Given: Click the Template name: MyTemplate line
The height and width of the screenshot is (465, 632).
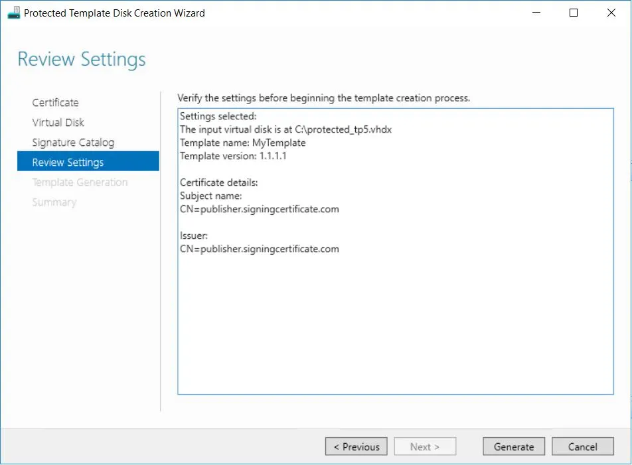Looking at the screenshot, I should pos(243,143).
